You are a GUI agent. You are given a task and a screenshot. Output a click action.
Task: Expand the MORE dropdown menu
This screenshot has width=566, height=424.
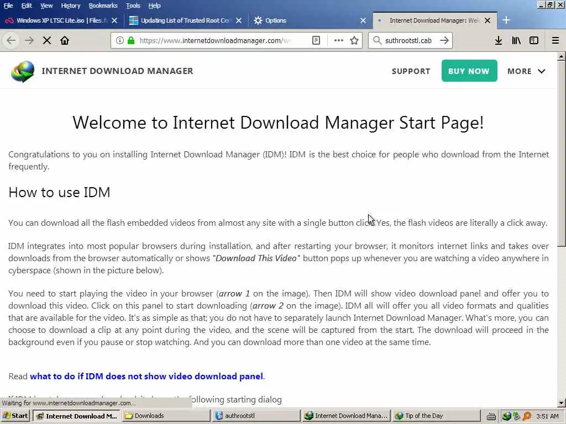point(526,71)
